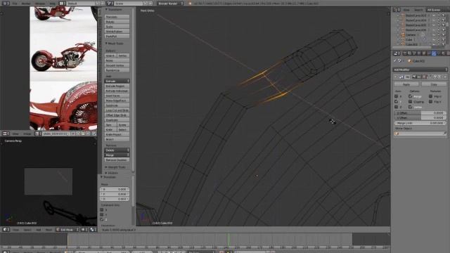Click the screen layout browse icon
Image resolution: width=450 pixels, height=253 pixels.
pyautogui.click(x=62, y=4)
